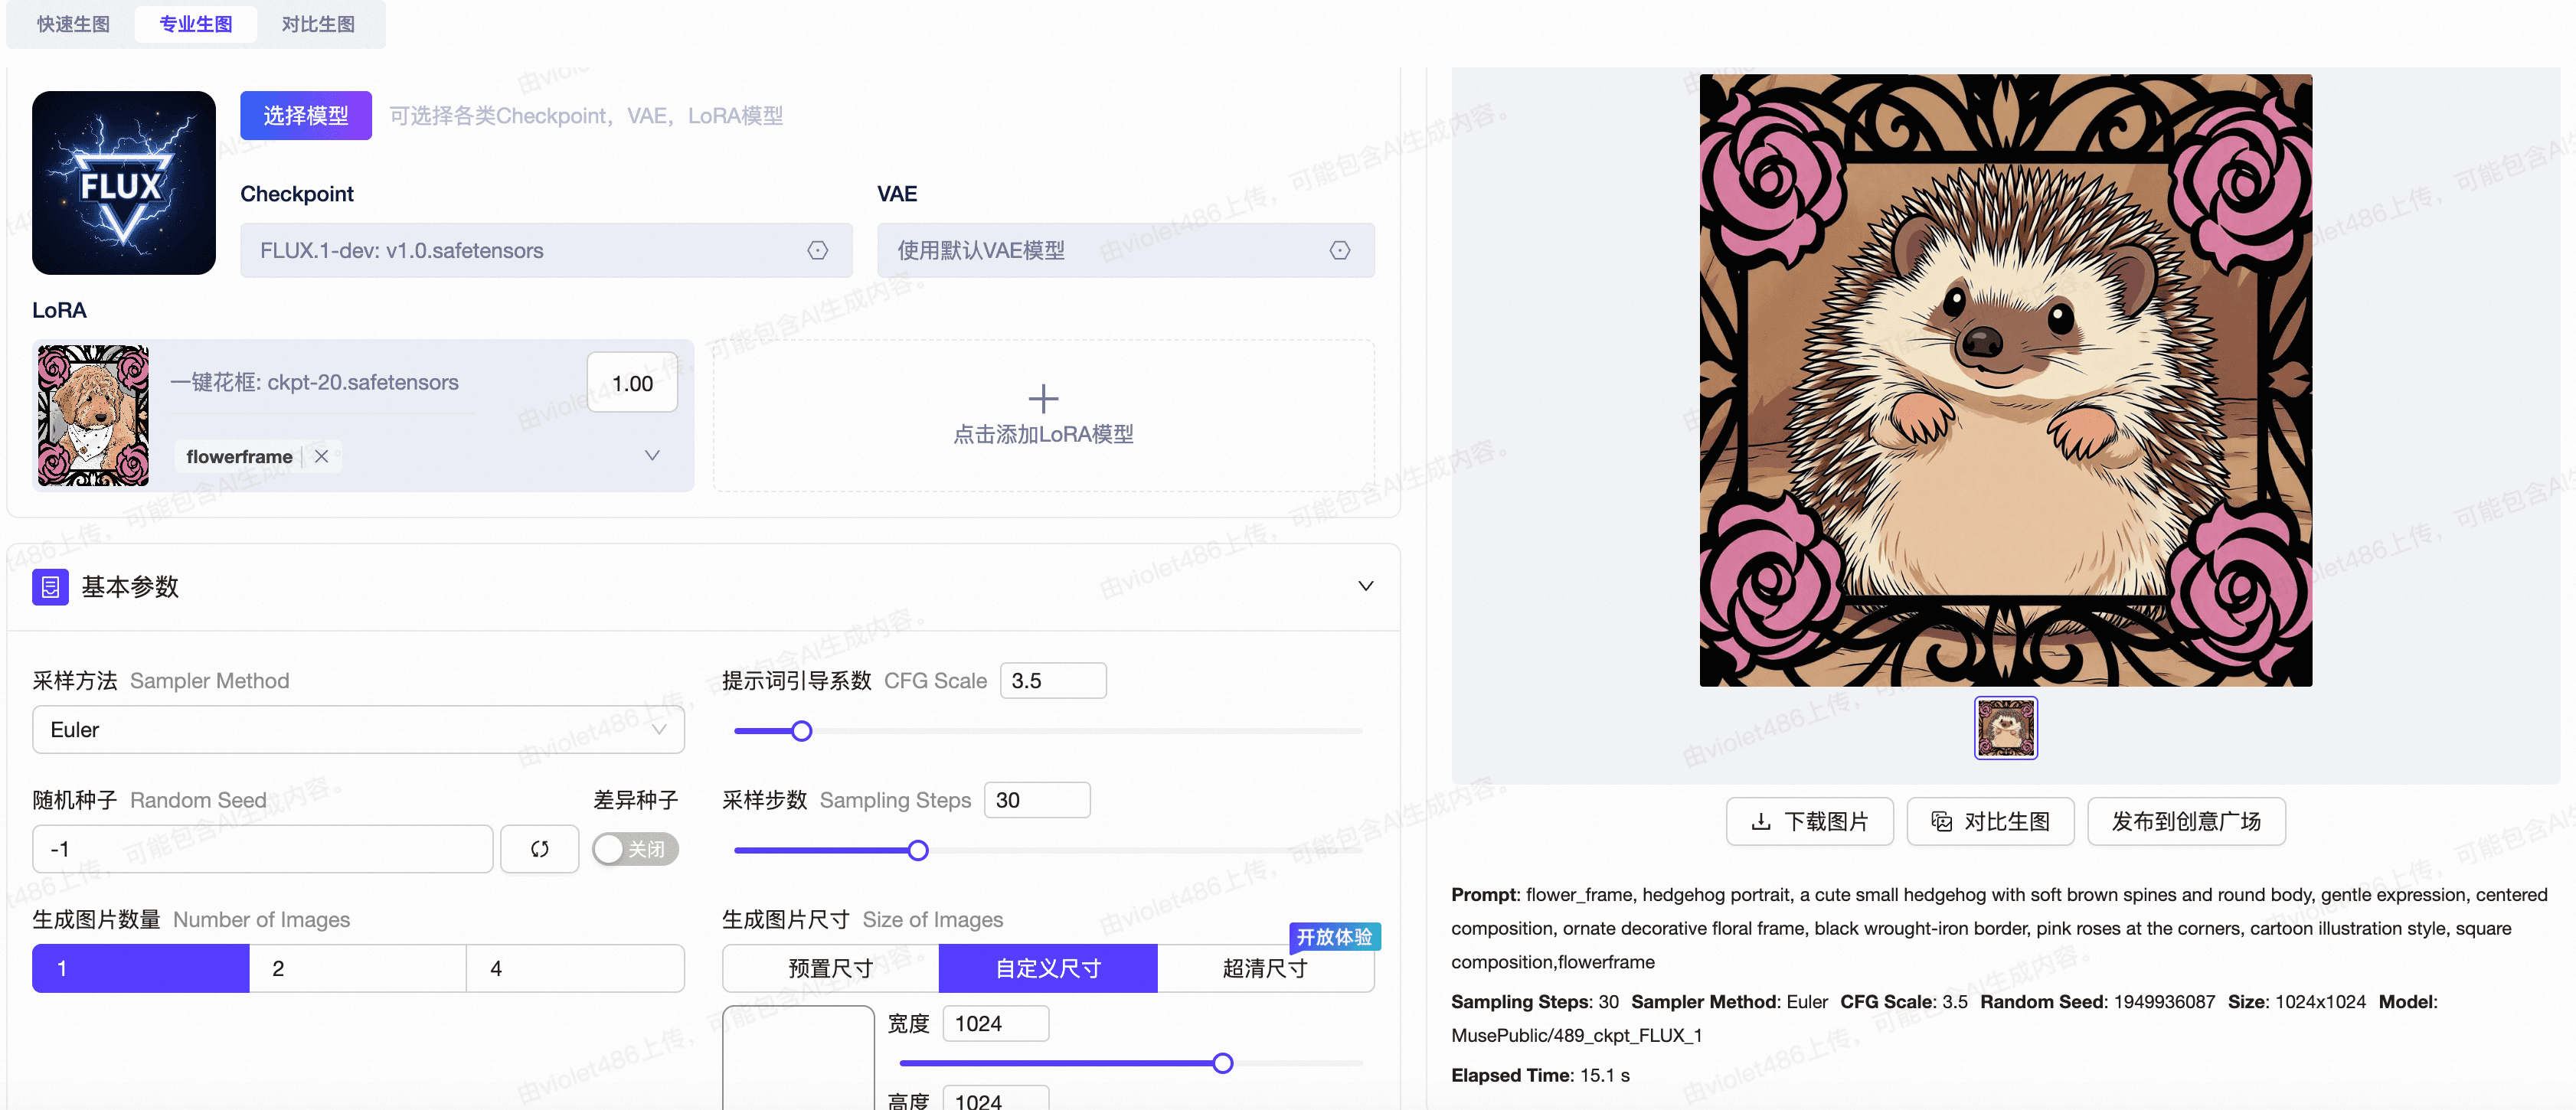Switch to the 快速生图 tab
The width and height of the screenshot is (2576, 1110).
73,24
